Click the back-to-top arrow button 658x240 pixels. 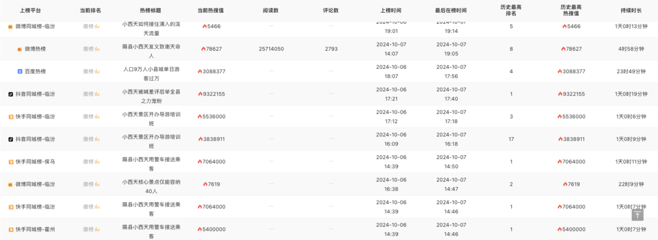pos(637,215)
